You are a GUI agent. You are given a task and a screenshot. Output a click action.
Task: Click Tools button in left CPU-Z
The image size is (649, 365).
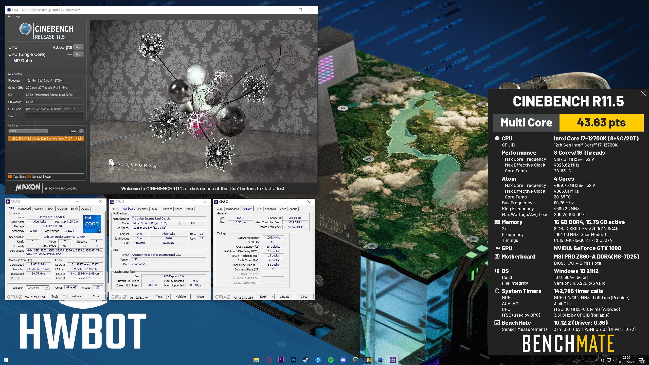[x=55, y=296]
